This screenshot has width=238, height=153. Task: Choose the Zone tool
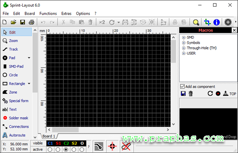pos(10,92)
